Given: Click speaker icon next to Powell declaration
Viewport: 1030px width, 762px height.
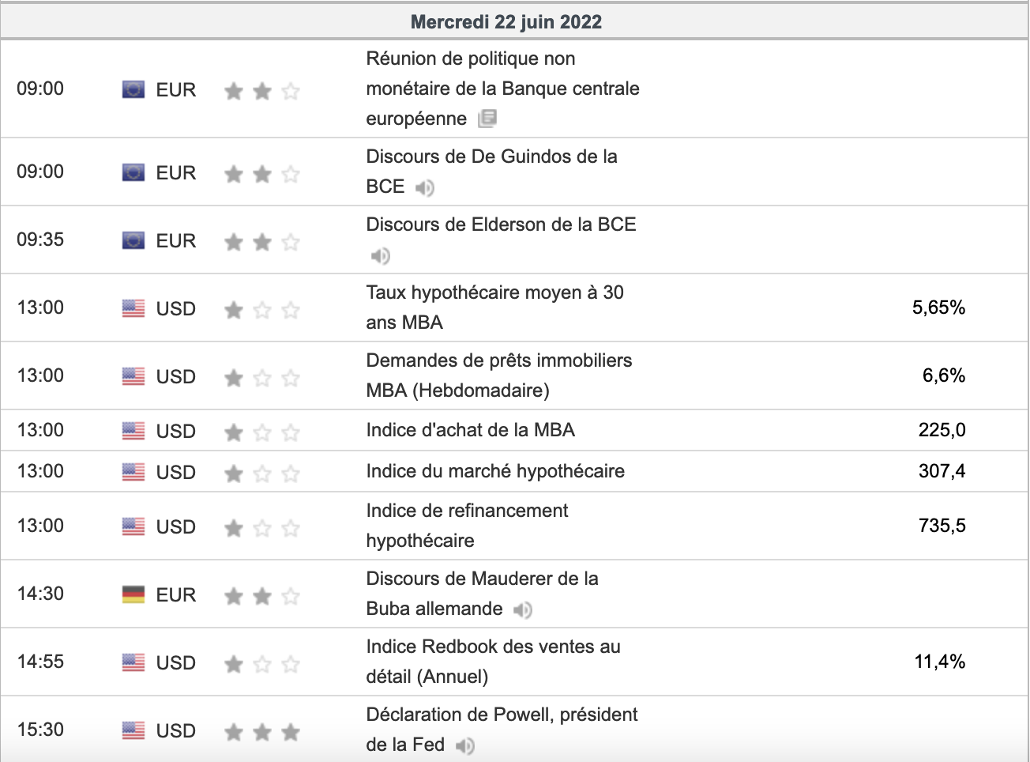Looking at the screenshot, I should tap(465, 745).
